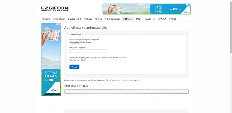
Task: Focus the paste image URL field
Action: pyautogui.click(x=88, y=51)
